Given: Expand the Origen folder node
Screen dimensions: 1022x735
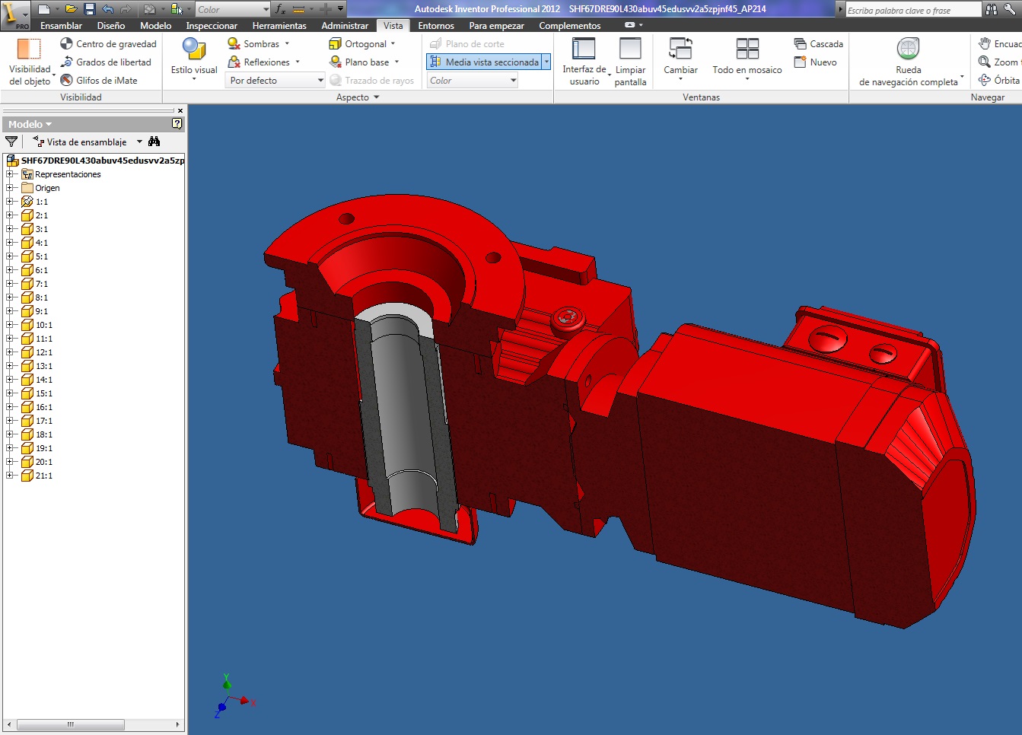Looking at the screenshot, I should point(10,188).
